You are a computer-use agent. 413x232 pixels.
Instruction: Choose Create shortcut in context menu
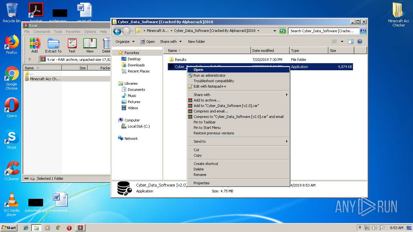[238, 164]
